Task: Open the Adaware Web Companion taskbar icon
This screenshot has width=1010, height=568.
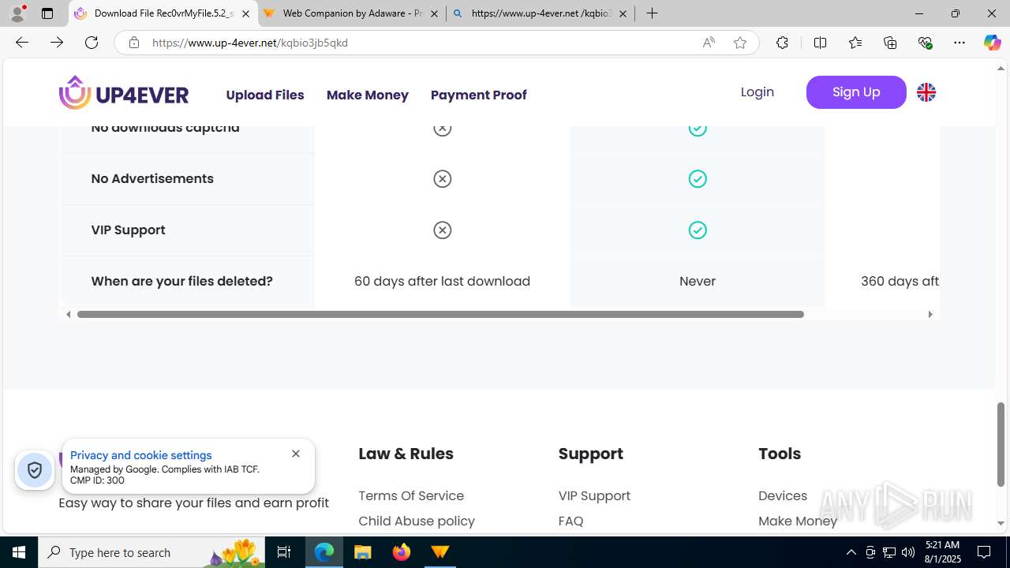Action: click(440, 552)
